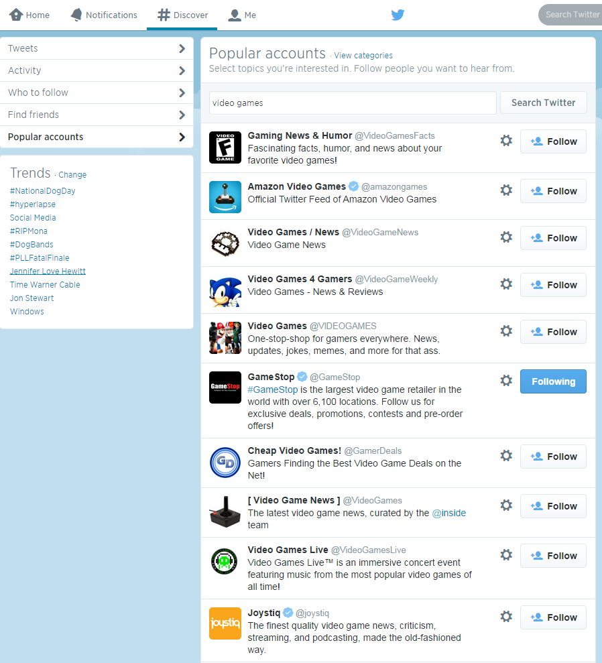The width and height of the screenshot is (602, 663).
Task: Follow Amazon Video Games
Action: click(x=553, y=190)
